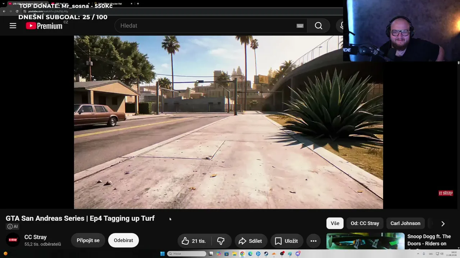Screen dimensions: 460x258
Task: Switch to GTA San Andreas Series browser tab
Action: (x=28, y=4)
